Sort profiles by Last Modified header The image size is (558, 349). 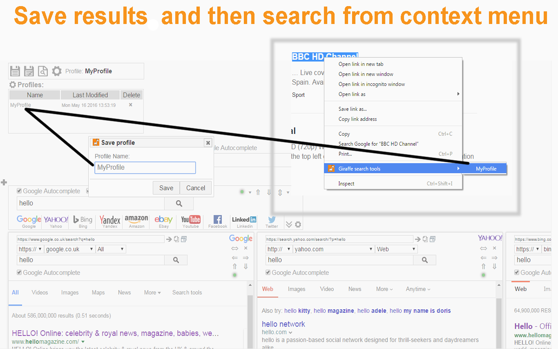(90, 95)
